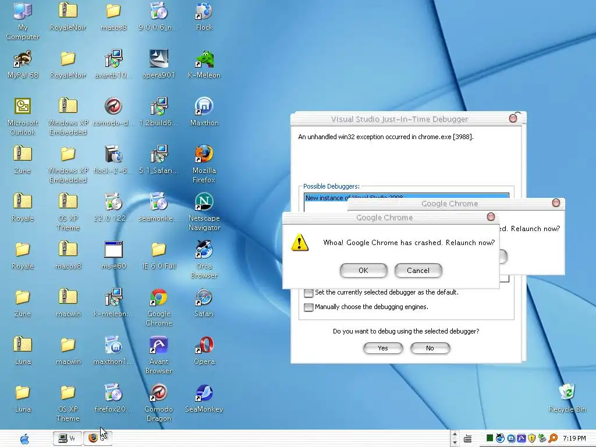The height and width of the screenshot is (447, 596).
Task: Click the 7:19 PM system clock
Action: tap(574, 438)
